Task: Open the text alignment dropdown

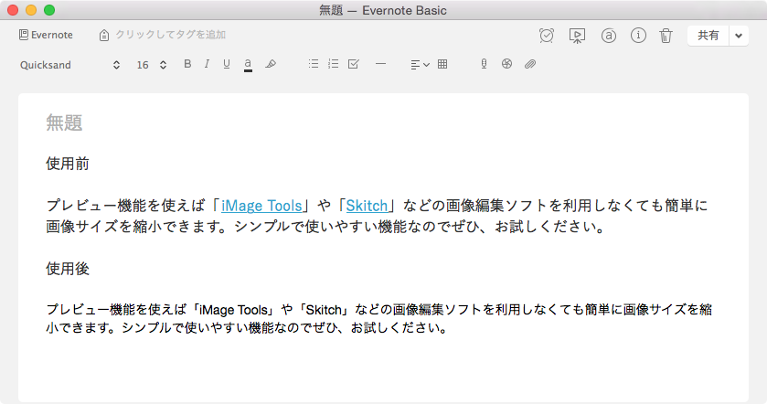Action: 420,65
